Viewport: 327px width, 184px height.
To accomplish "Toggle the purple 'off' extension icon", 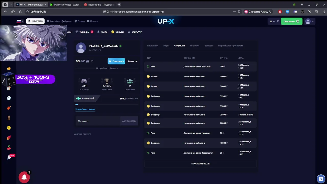I will [x=295, y=11].
